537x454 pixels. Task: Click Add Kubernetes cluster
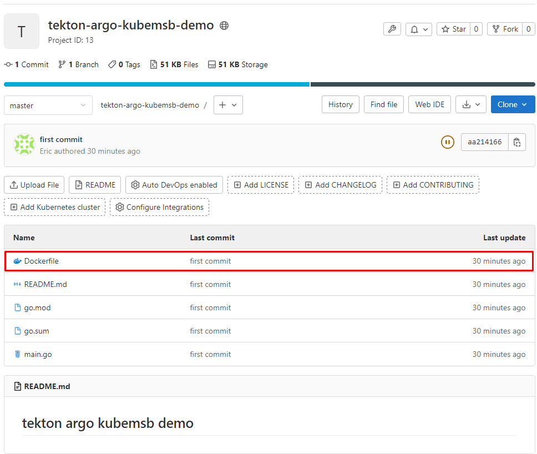(55, 208)
